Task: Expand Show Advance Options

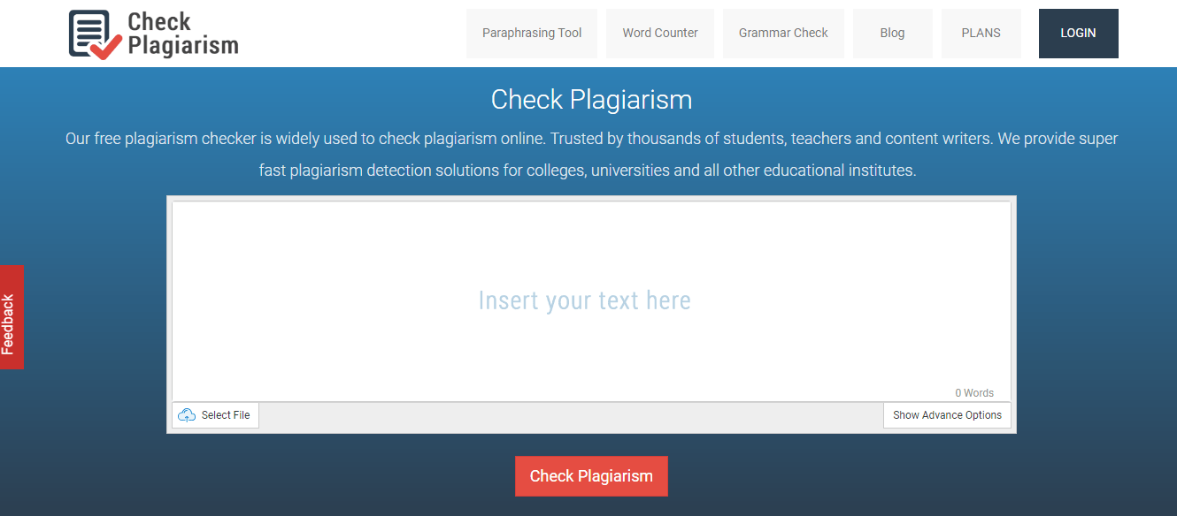Action: point(947,415)
